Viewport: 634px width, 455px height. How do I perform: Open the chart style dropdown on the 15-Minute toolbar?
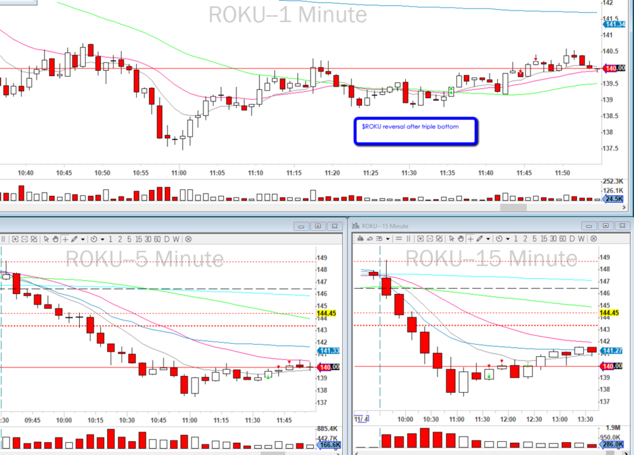387,239
